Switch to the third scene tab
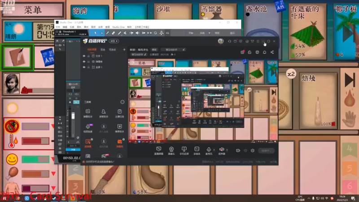Screen dimensions: 359x202 tap(113, 49)
